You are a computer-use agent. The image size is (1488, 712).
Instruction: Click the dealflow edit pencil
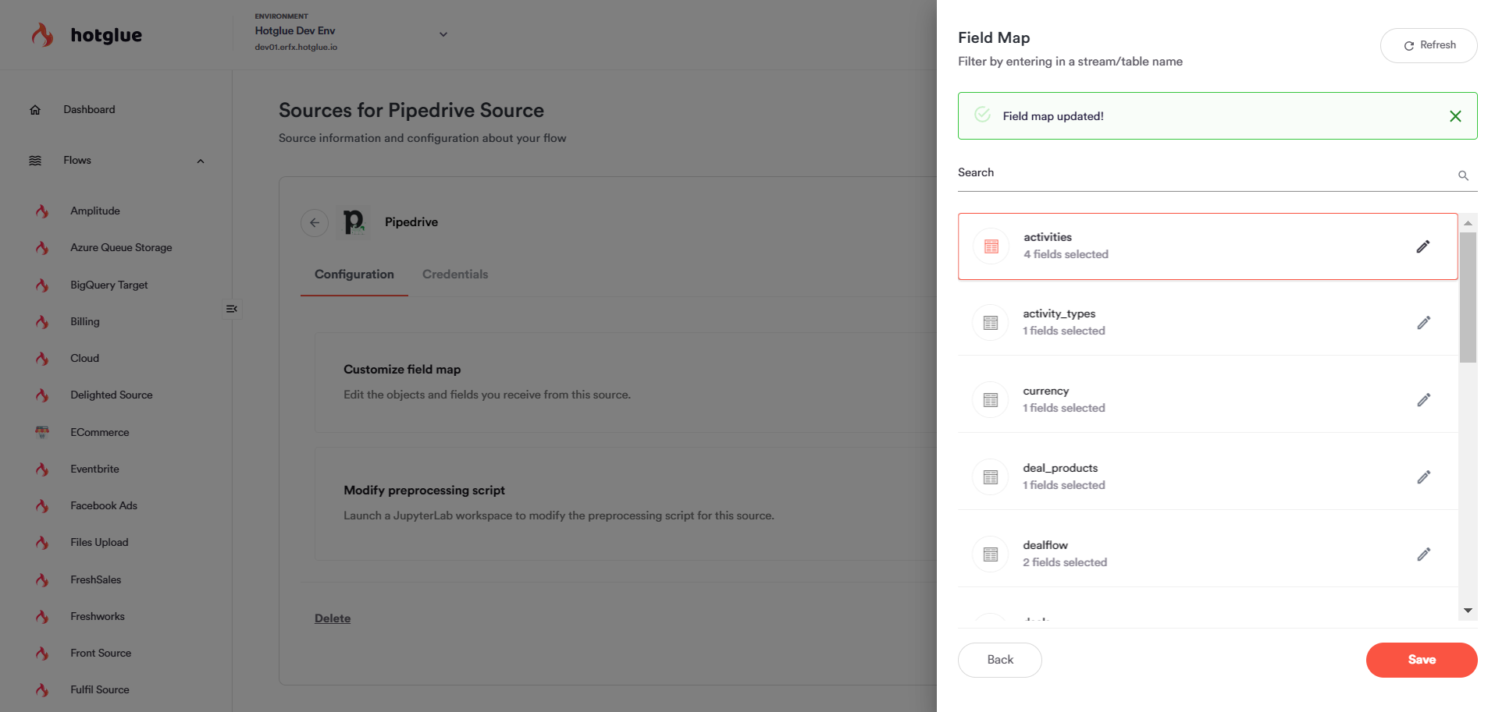[1423, 554]
